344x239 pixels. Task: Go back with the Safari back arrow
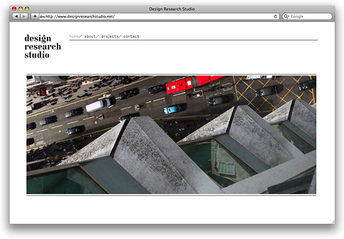point(16,17)
